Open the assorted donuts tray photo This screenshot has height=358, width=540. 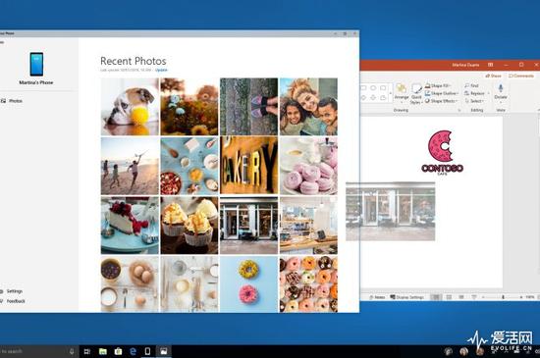[x=308, y=284]
